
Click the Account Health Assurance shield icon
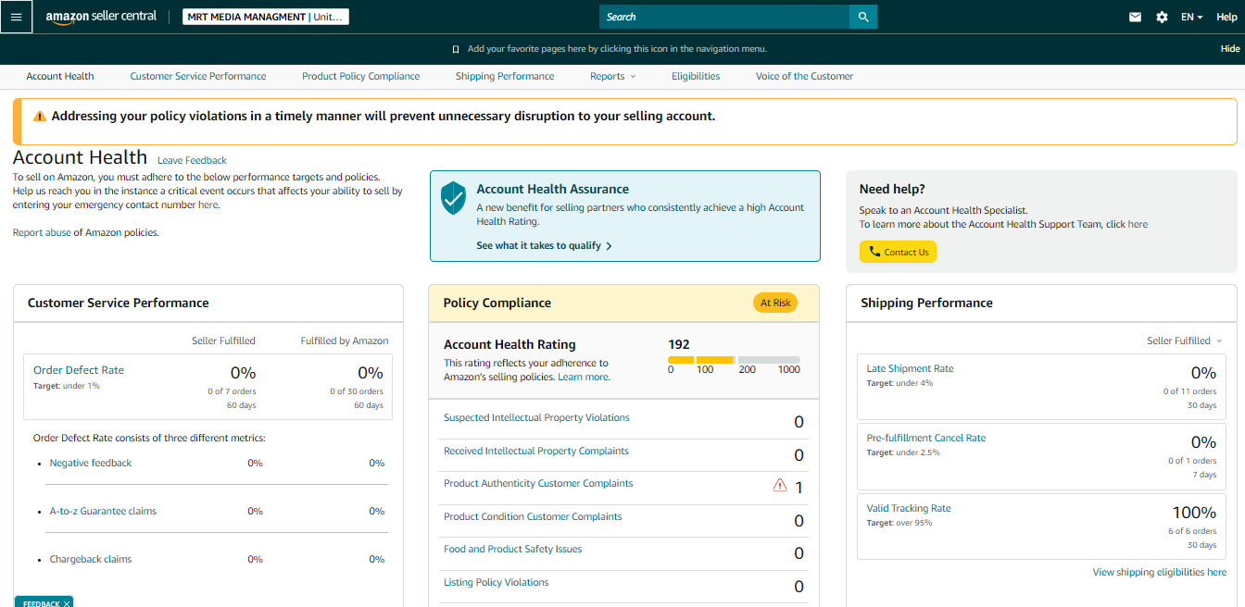pos(453,197)
